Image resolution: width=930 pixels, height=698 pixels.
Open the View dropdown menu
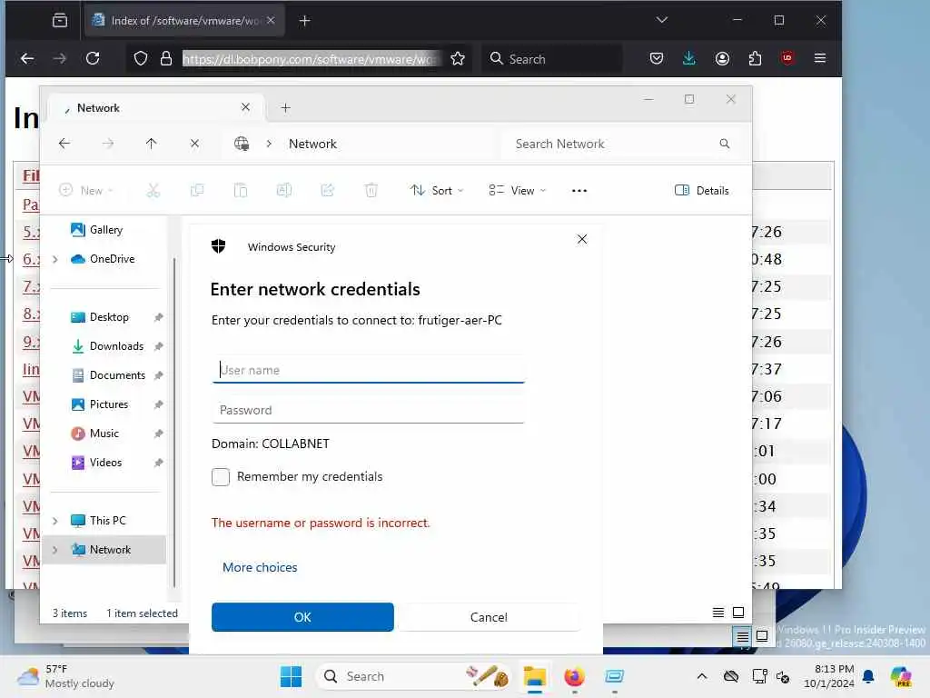(517, 190)
